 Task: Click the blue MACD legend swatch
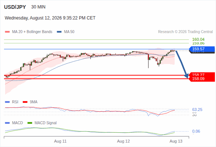[x=7, y=123]
